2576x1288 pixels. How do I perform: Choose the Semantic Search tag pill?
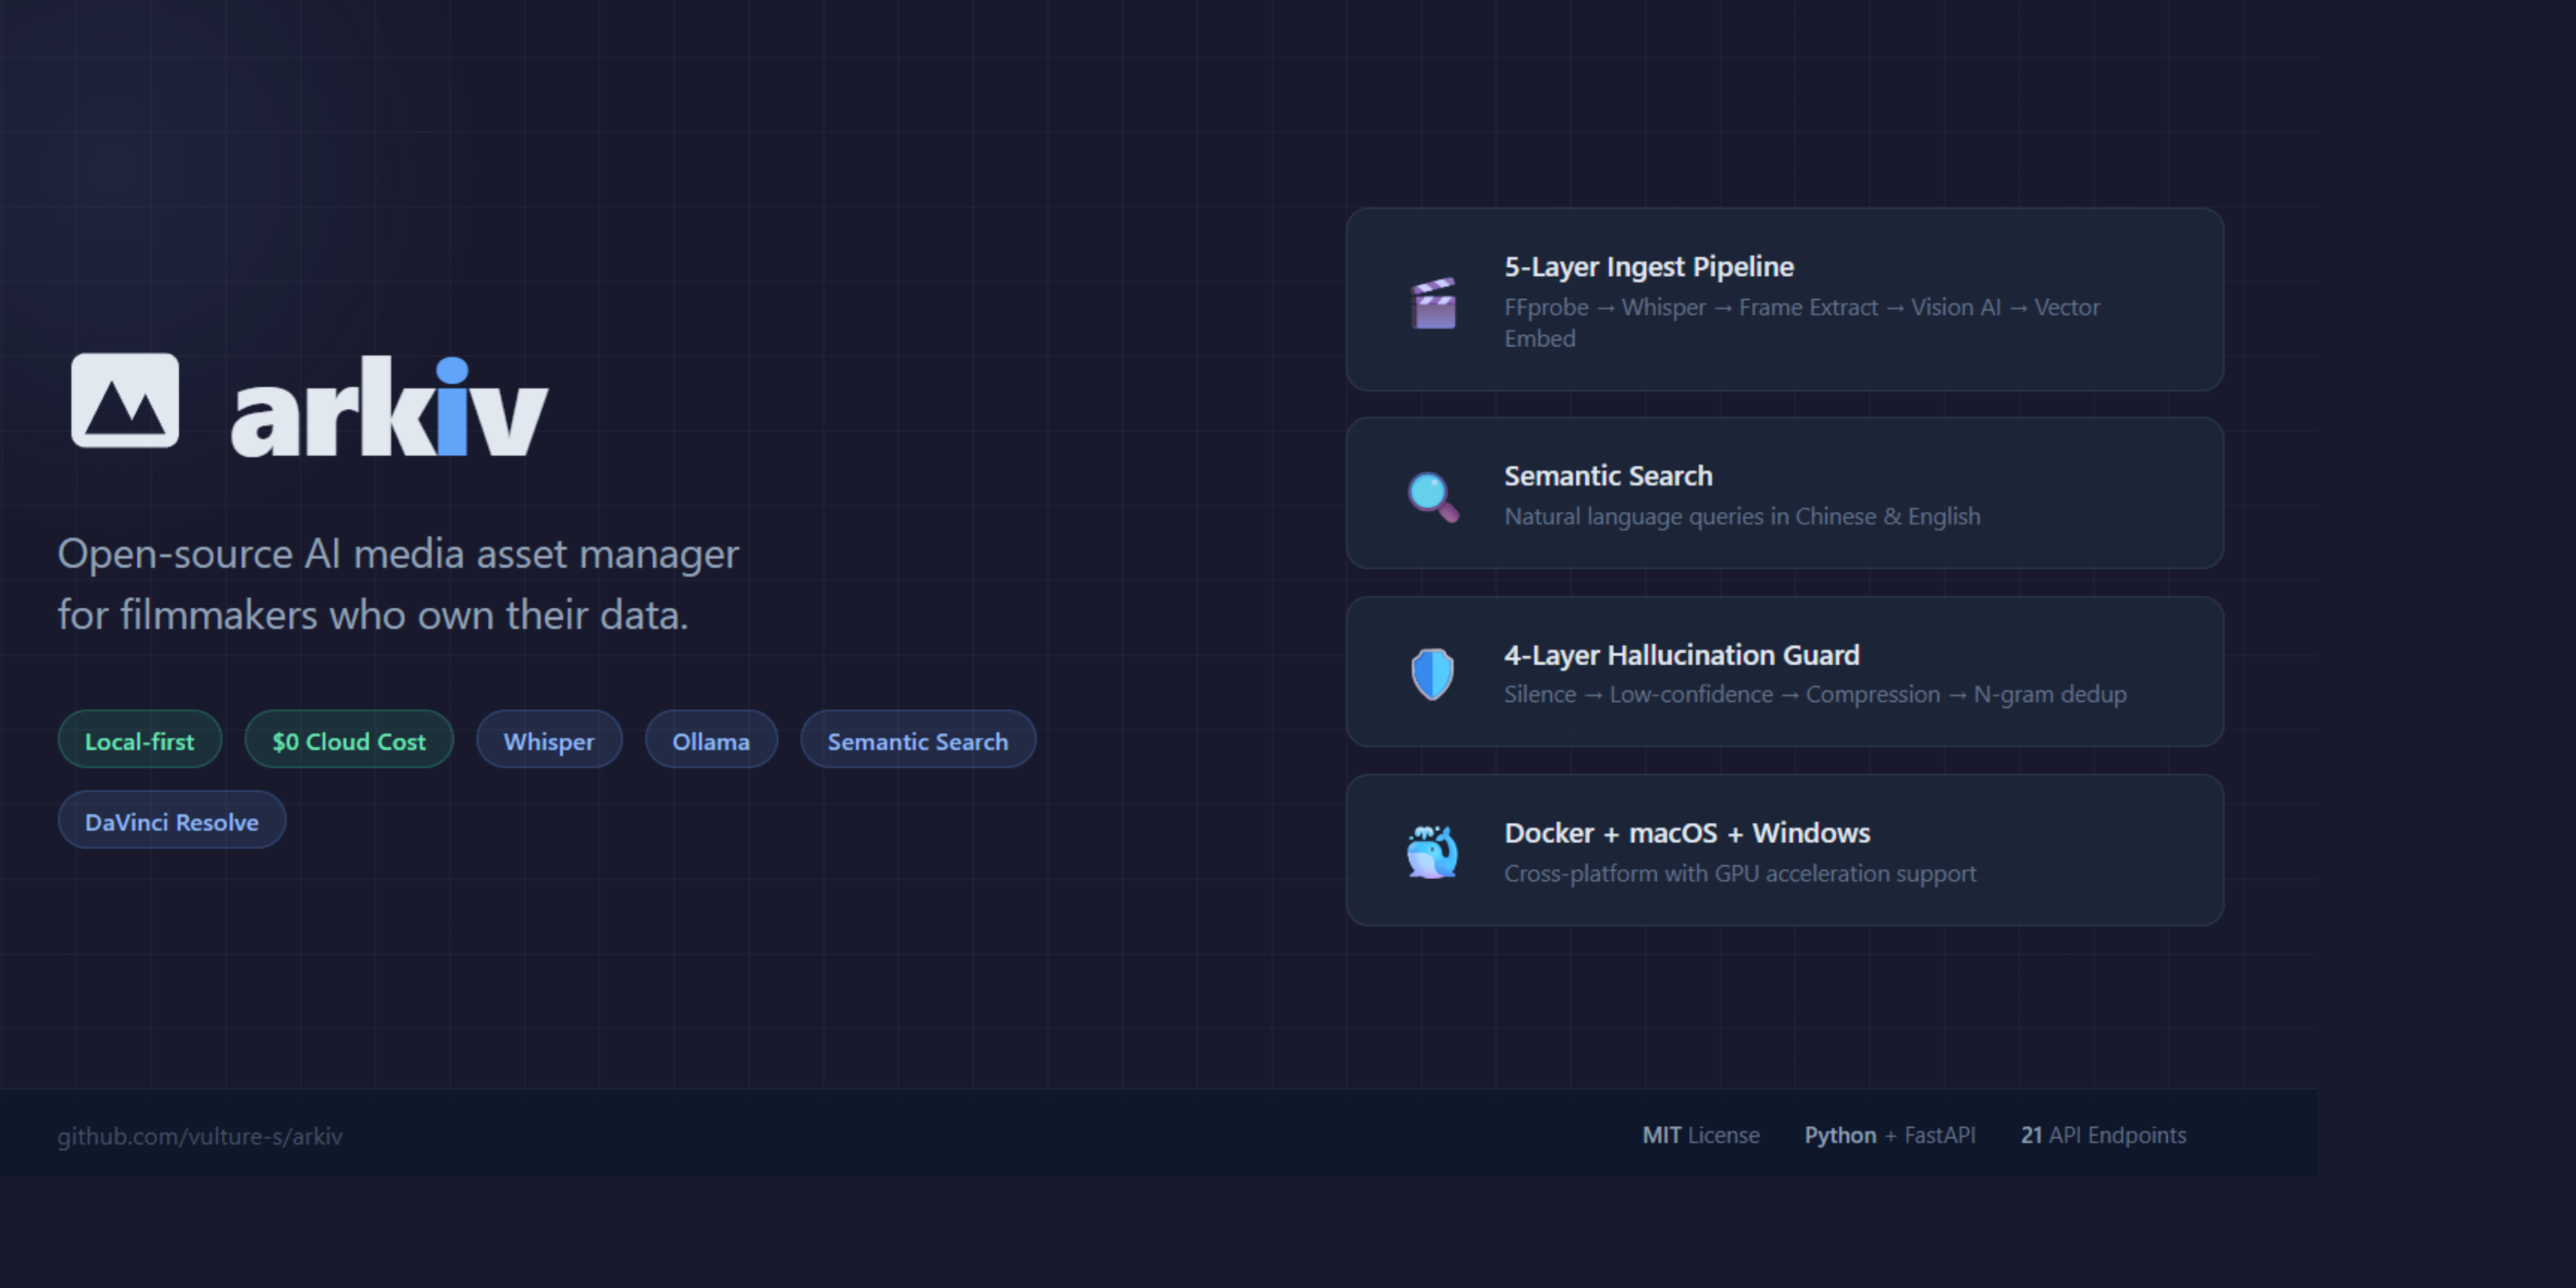point(918,740)
